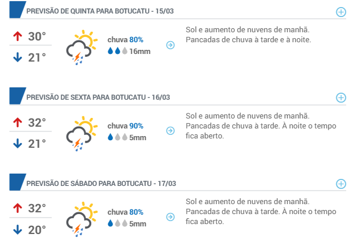Open the Saturday forecast arrow button
355x244 pixels.
170,217
